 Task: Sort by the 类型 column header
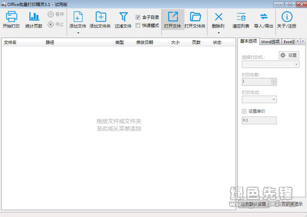[x=123, y=42]
